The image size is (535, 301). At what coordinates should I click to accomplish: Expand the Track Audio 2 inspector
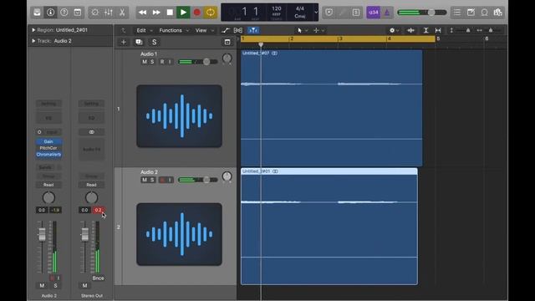point(33,41)
